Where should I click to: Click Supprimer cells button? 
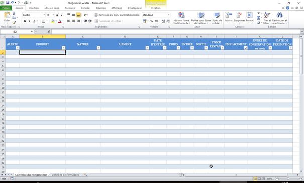pyautogui.click(x=239, y=18)
